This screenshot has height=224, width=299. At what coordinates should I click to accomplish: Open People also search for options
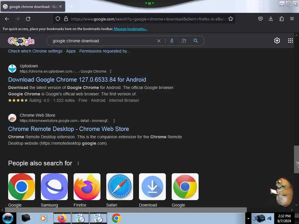[78, 163]
